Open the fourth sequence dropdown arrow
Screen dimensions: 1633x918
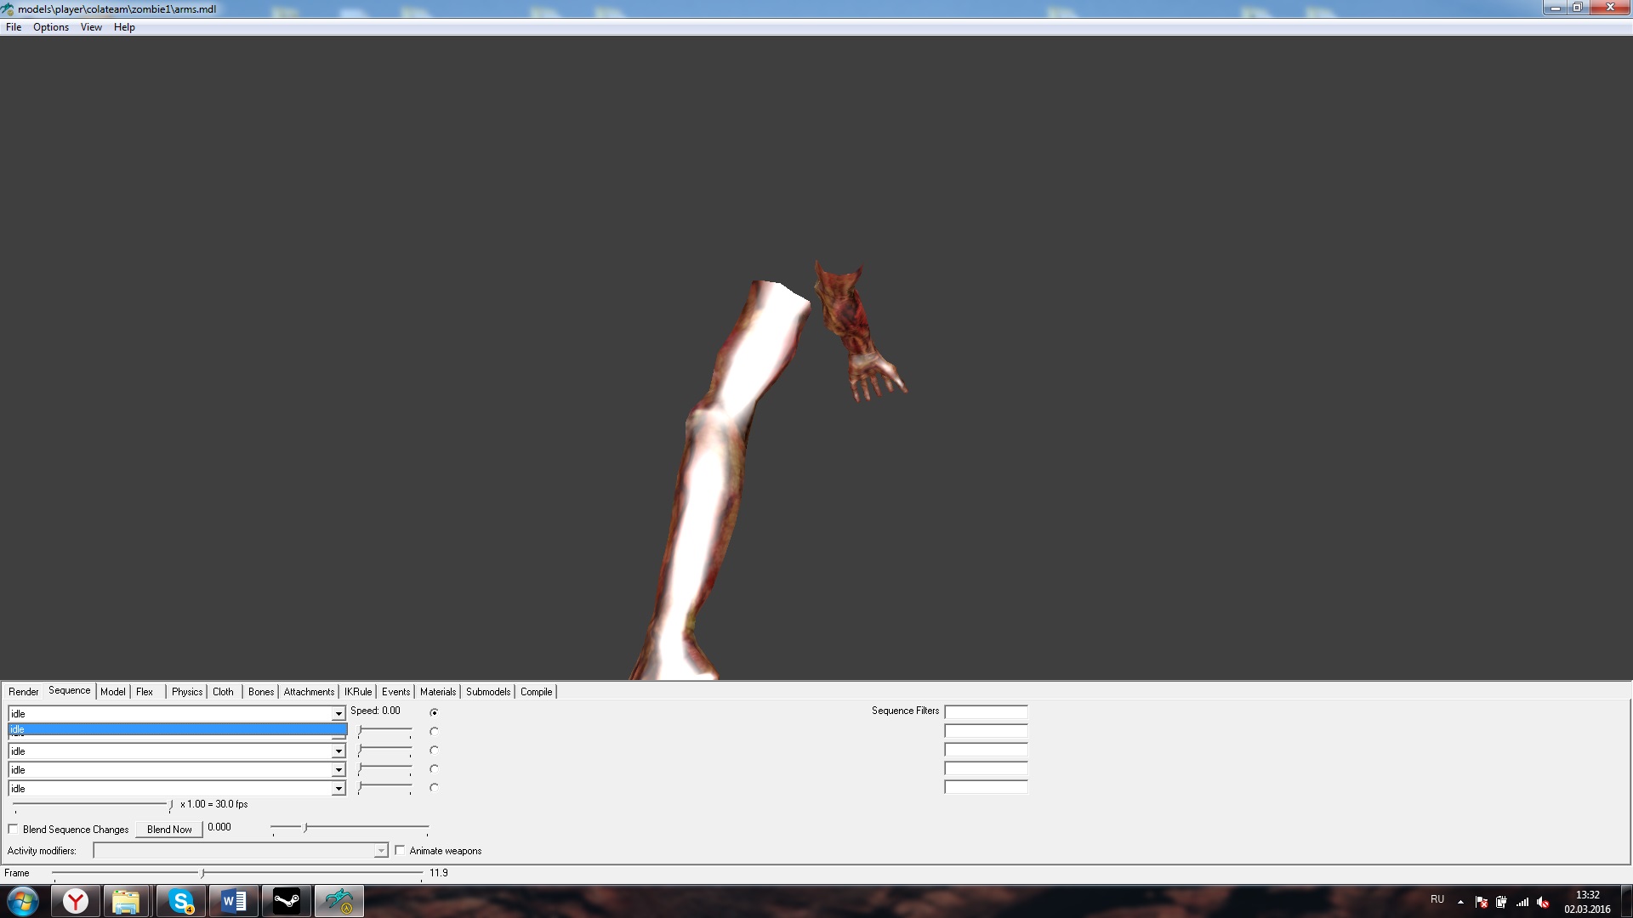(338, 770)
